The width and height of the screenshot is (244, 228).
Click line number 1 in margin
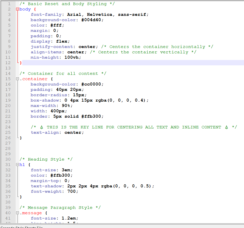(9, 4)
